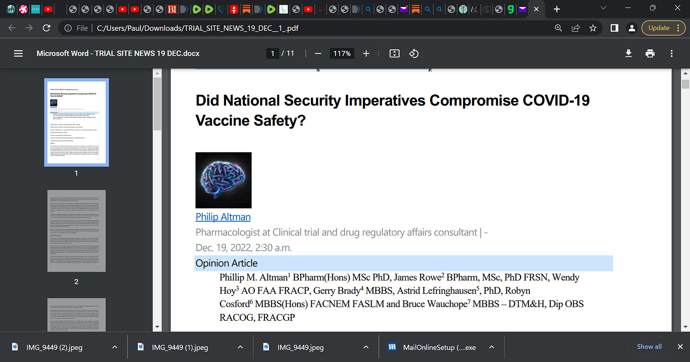Screen dimensions: 690x362
Task: Click the page number input field
Action: [x=272, y=54]
